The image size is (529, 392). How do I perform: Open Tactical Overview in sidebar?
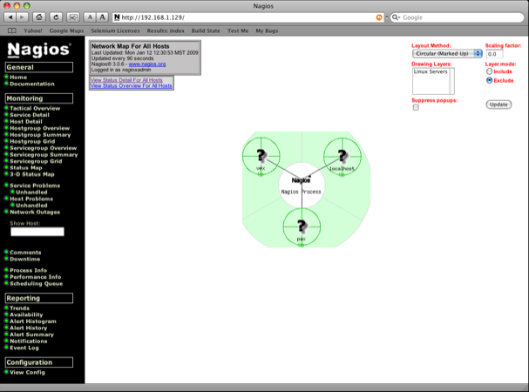point(35,108)
